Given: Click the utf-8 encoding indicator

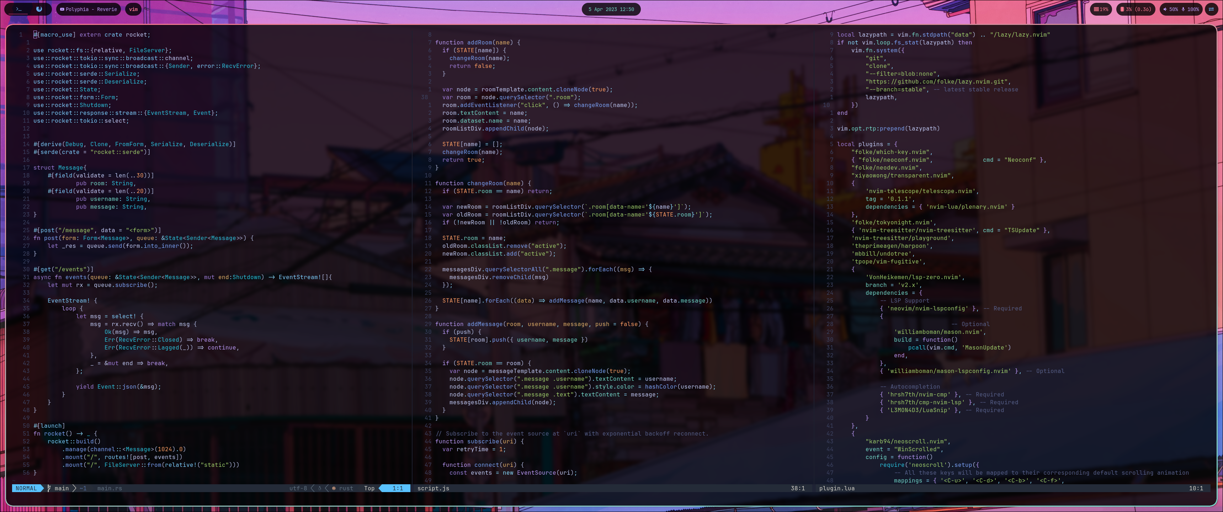Looking at the screenshot, I should [x=298, y=488].
